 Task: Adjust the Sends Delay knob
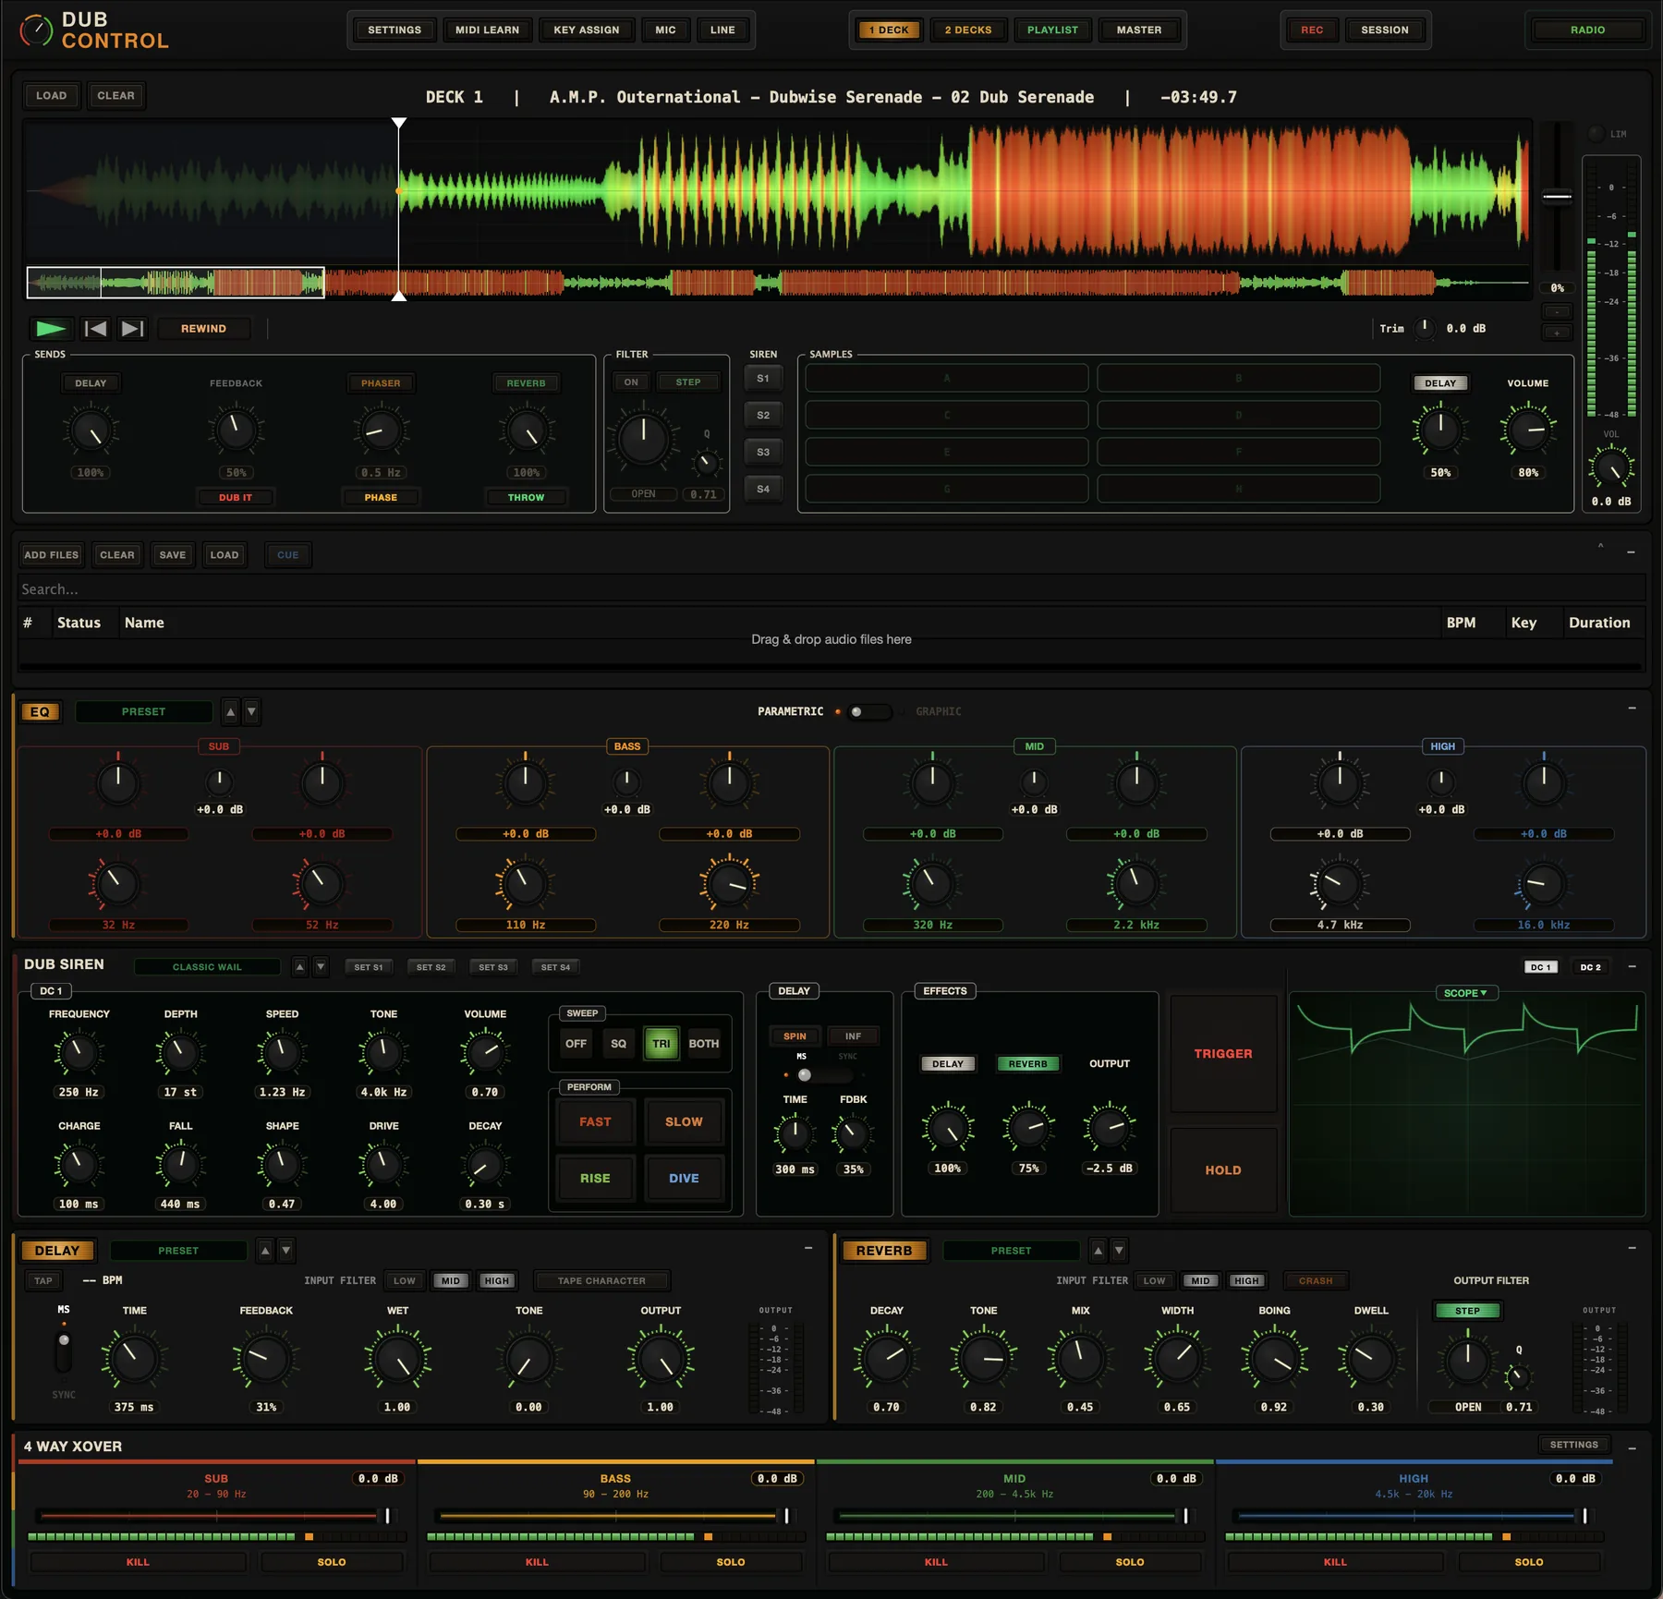(x=91, y=430)
